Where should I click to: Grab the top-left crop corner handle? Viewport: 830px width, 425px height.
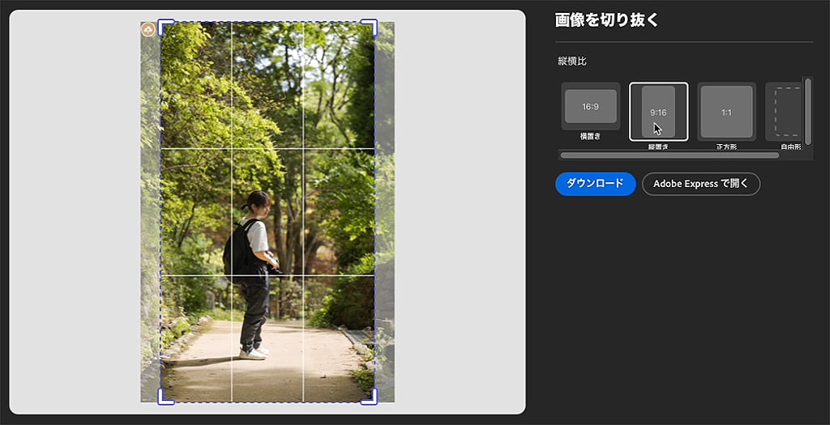(x=165, y=28)
